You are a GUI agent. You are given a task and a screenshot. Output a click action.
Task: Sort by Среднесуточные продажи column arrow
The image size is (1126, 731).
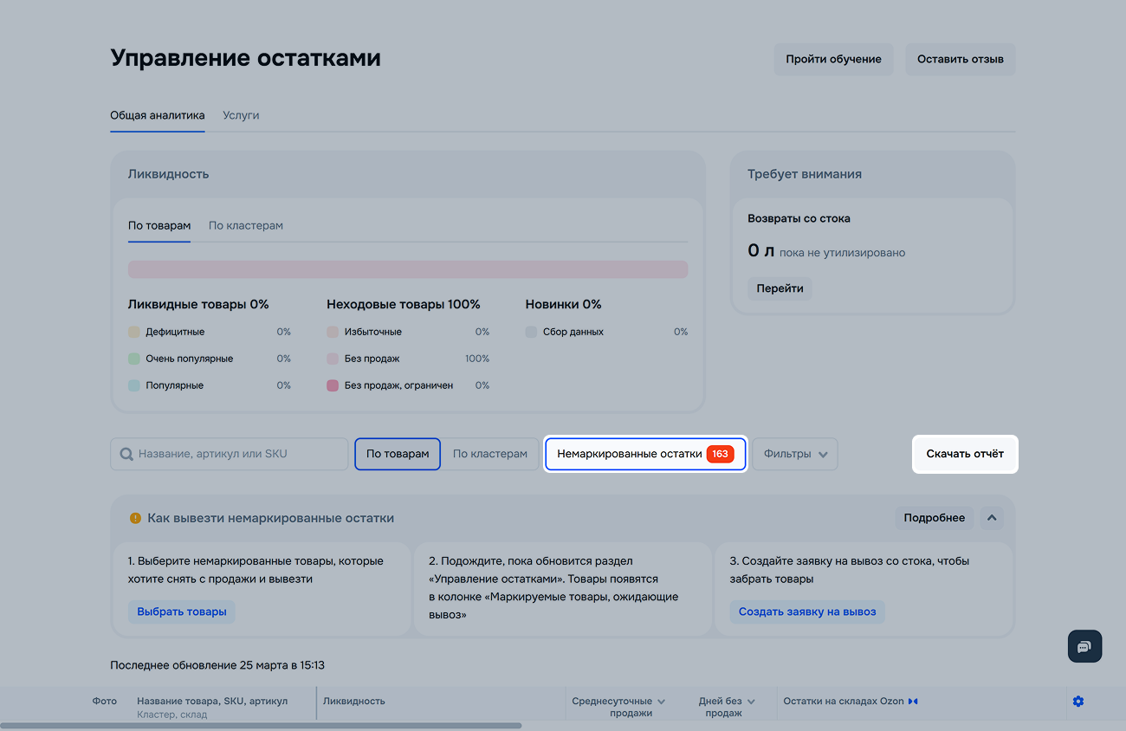click(662, 702)
